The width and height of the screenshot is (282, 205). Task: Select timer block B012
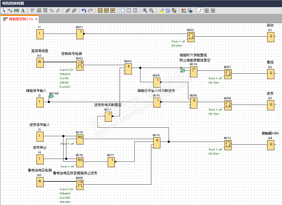pyautogui.click(x=228, y=145)
